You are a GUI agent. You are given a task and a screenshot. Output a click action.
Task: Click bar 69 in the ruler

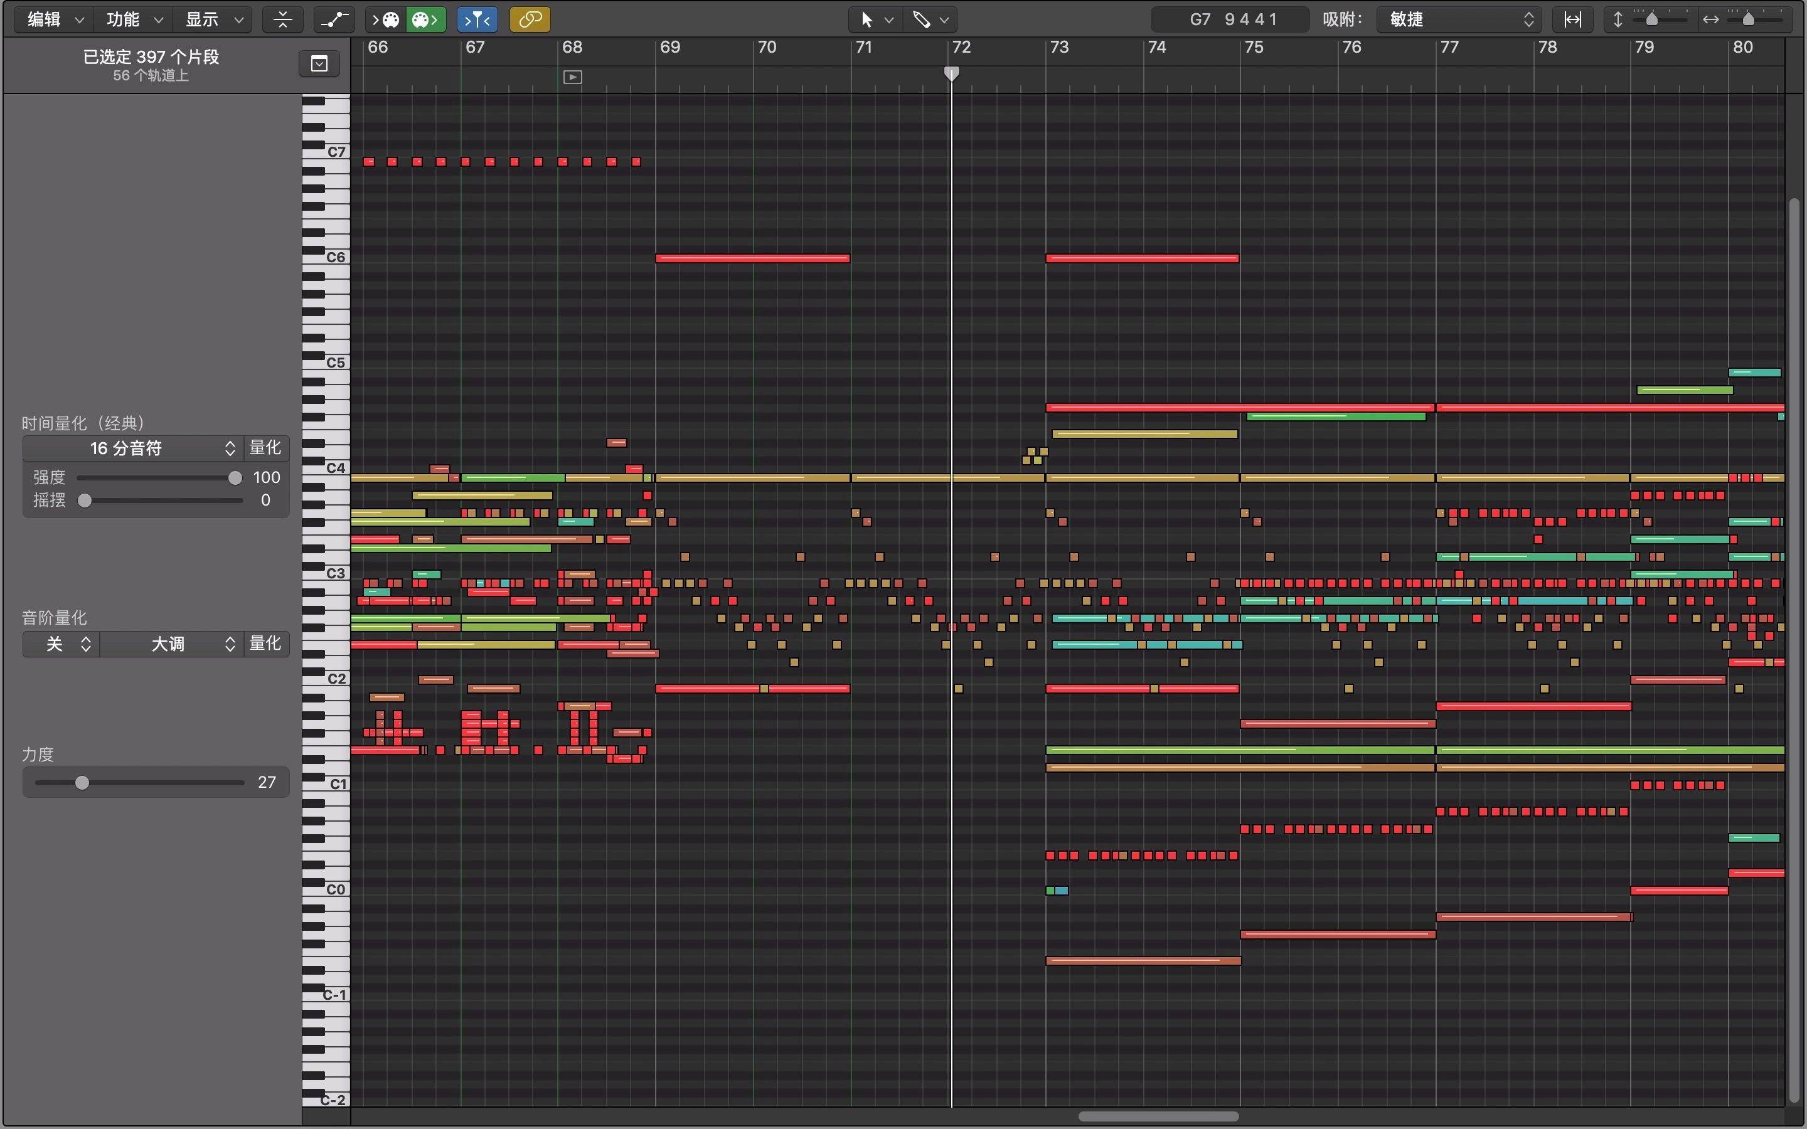tap(670, 47)
